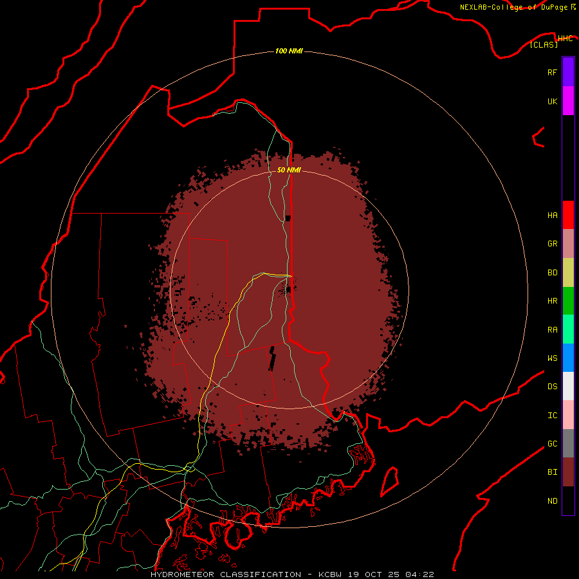Screen dimensions: 579x579
Task: Click the HYDROMETEOR CLASSIFICATION title text
Action: (x=226, y=574)
